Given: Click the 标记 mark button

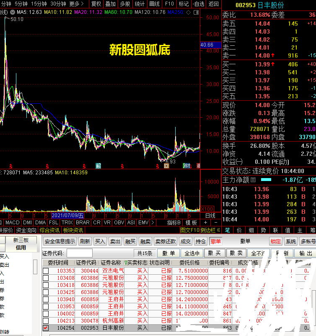Looking at the screenshot, I should coord(184,4).
